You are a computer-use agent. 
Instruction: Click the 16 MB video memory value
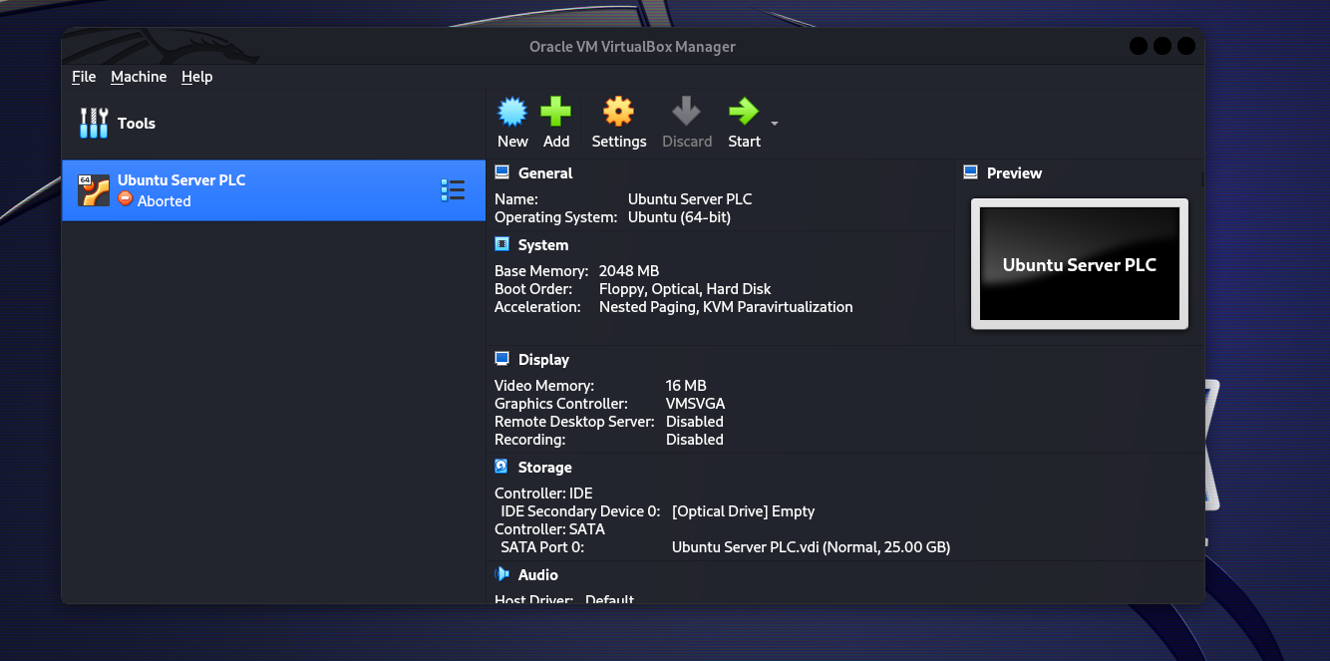click(x=686, y=386)
